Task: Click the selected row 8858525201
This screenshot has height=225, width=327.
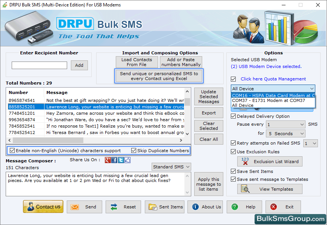Action: [x=96, y=107]
